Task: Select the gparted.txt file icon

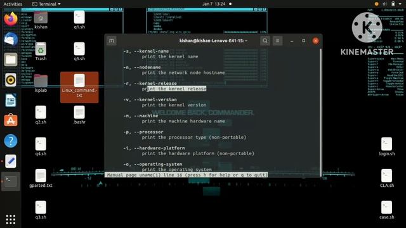Action: pyautogui.click(x=41, y=179)
